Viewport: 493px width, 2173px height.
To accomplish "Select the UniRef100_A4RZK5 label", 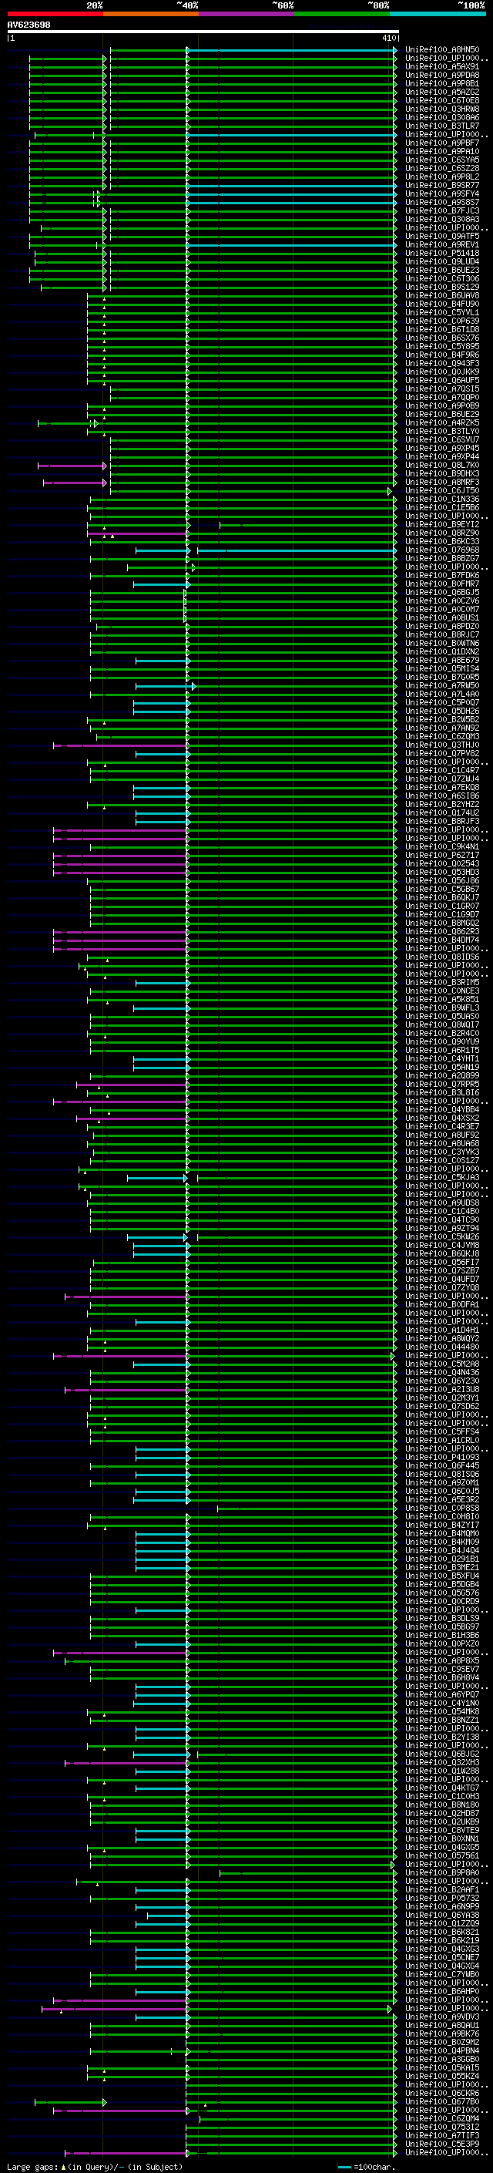I will 442,422.
